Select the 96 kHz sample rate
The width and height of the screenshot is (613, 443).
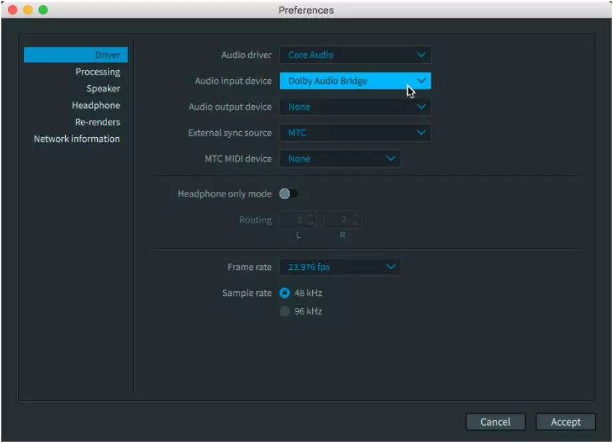pyautogui.click(x=285, y=311)
